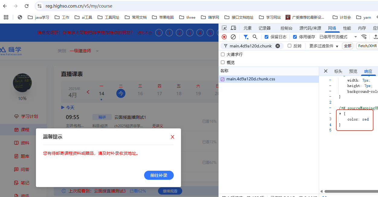Open the 预览 tab in request details

click(x=353, y=71)
